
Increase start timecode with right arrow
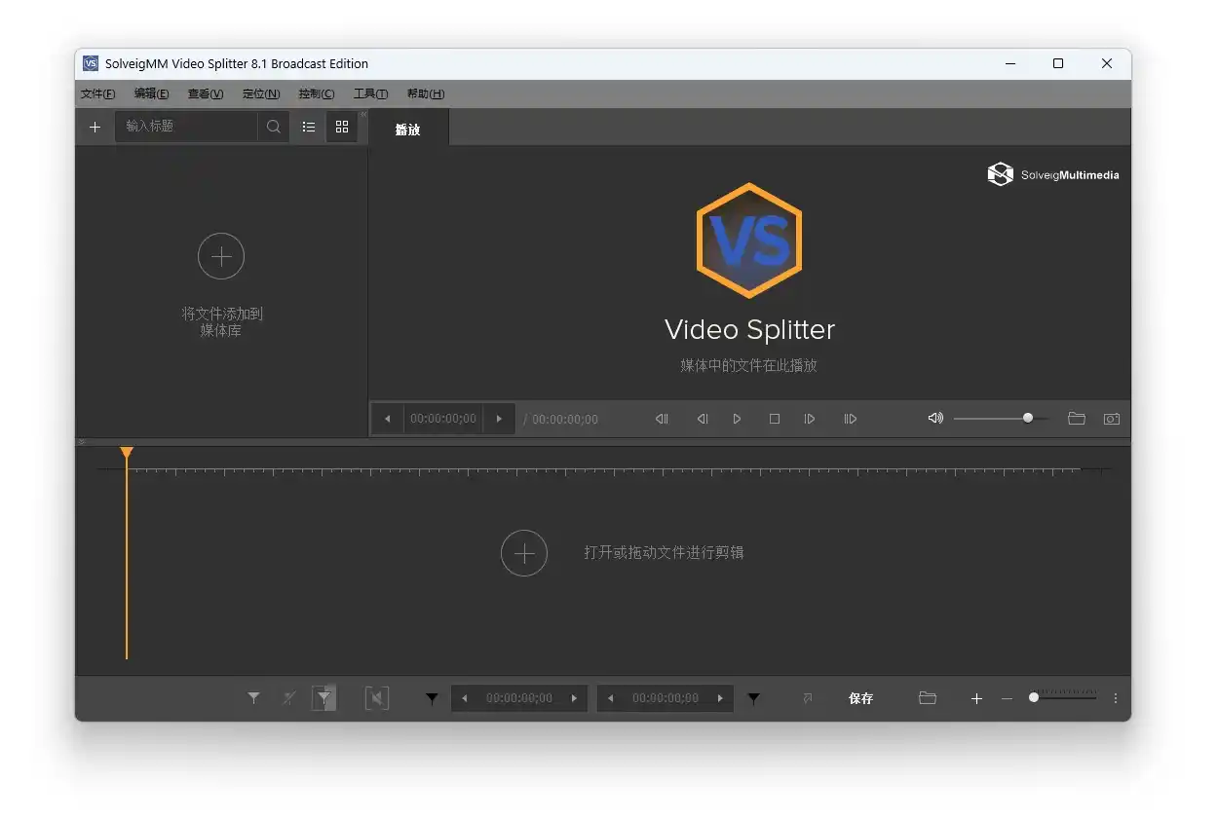tap(574, 698)
